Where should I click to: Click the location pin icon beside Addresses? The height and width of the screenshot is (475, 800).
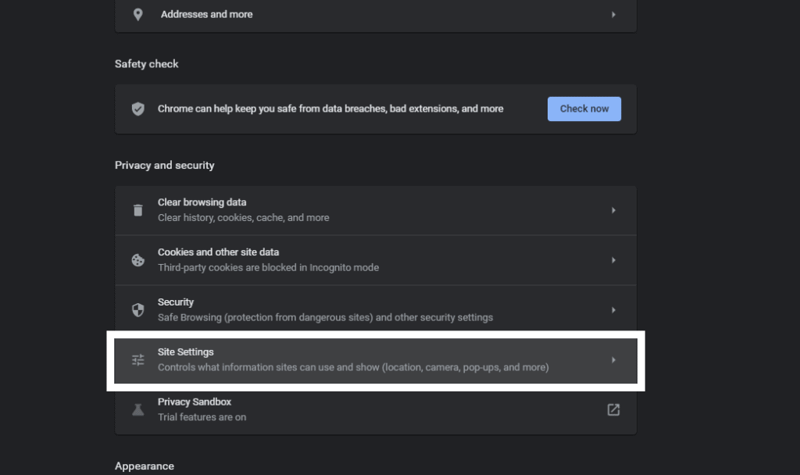coord(137,13)
